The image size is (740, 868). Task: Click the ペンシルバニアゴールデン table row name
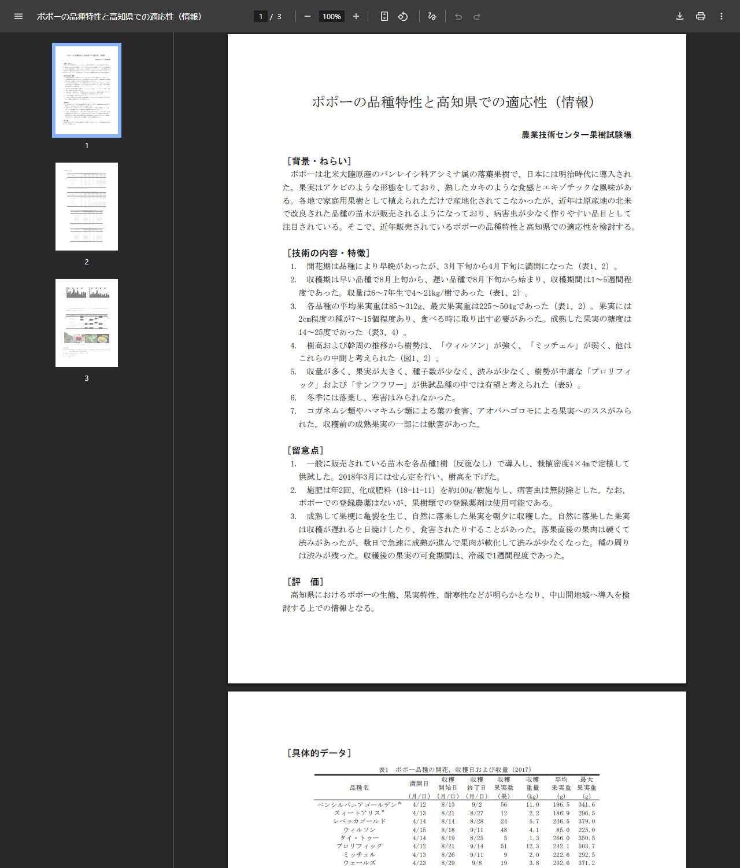pos(359,804)
